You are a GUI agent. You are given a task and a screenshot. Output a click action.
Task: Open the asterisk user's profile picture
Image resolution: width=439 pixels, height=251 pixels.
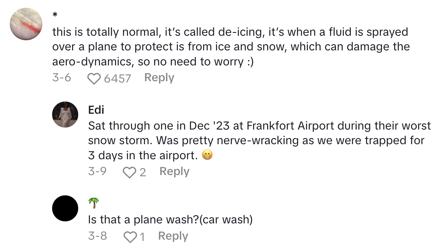(x=26, y=24)
